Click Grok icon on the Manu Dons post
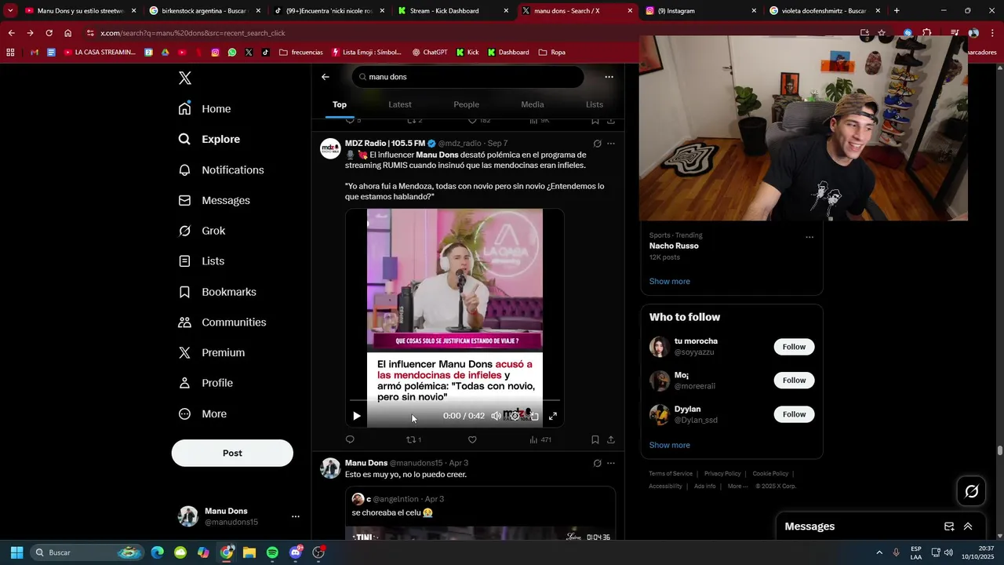This screenshot has width=1004, height=565. [x=597, y=463]
